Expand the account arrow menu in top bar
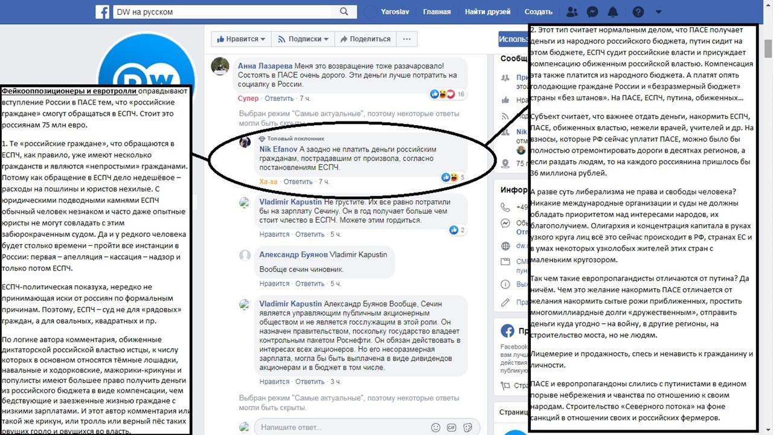Screen dimensions: 773x435 (x=659, y=11)
